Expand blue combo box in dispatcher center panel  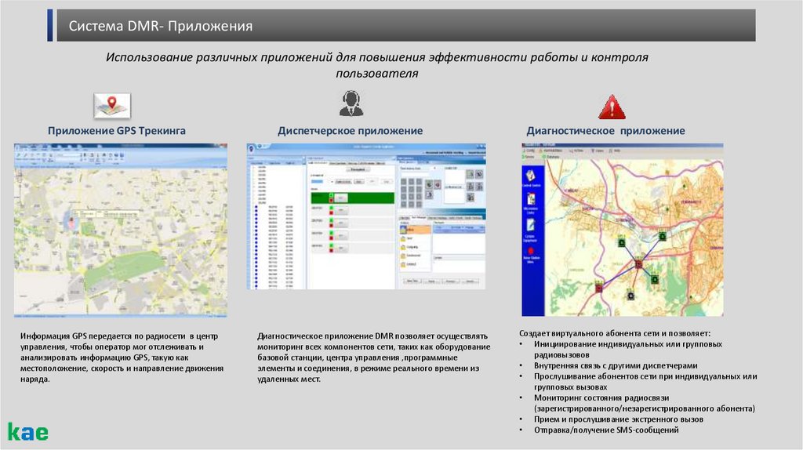coord(322,181)
